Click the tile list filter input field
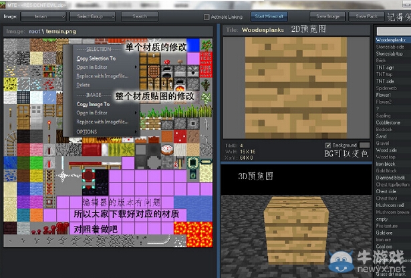This screenshot has height=278, width=411. 394,31
